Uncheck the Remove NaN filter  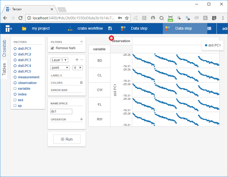pyautogui.click(x=52, y=48)
